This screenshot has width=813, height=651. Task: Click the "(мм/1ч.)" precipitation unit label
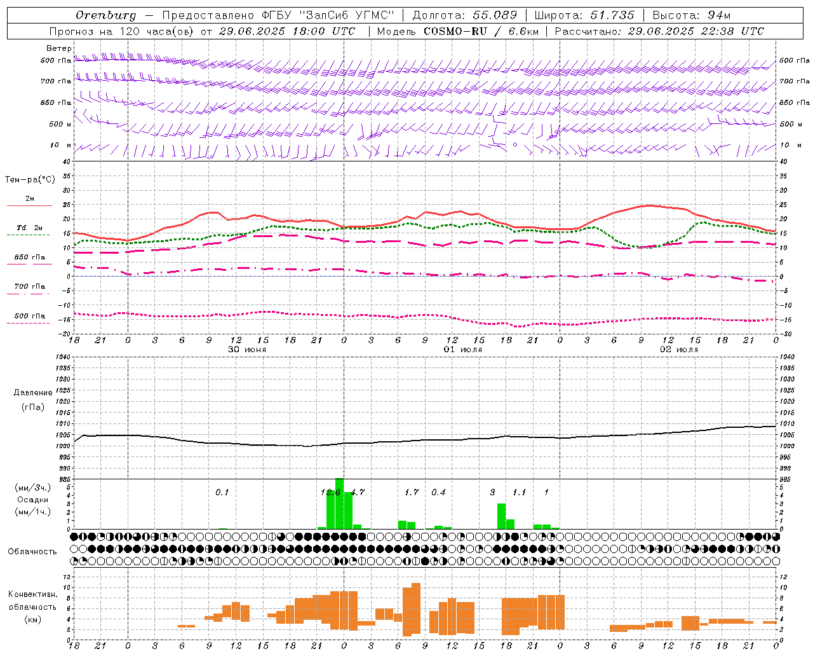tap(33, 511)
